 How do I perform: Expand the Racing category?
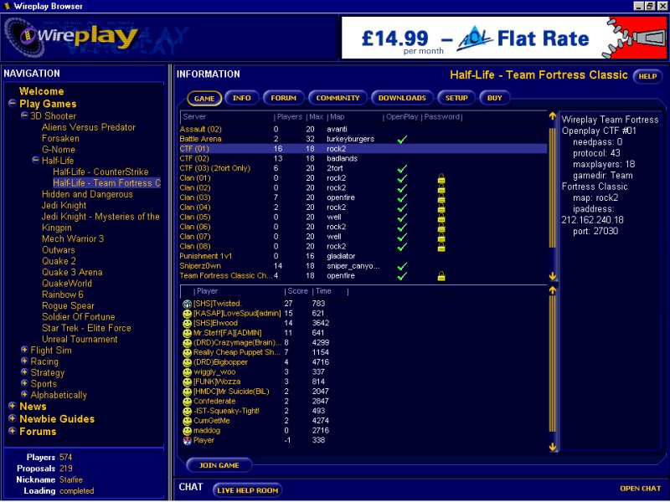pos(25,361)
